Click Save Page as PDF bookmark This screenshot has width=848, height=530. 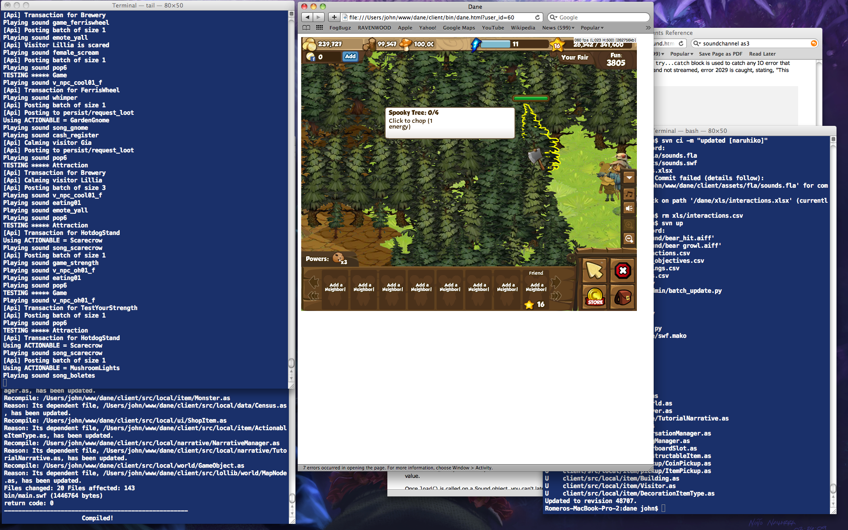tap(720, 54)
